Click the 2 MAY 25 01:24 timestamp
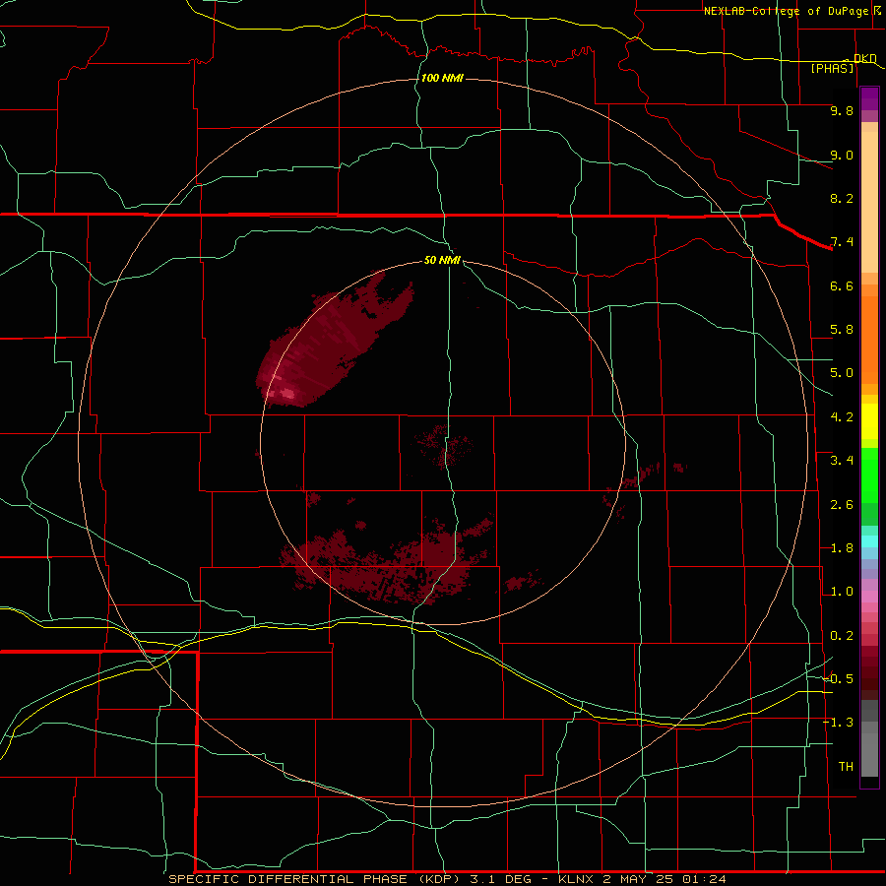886x886 pixels. pyautogui.click(x=664, y=879)
